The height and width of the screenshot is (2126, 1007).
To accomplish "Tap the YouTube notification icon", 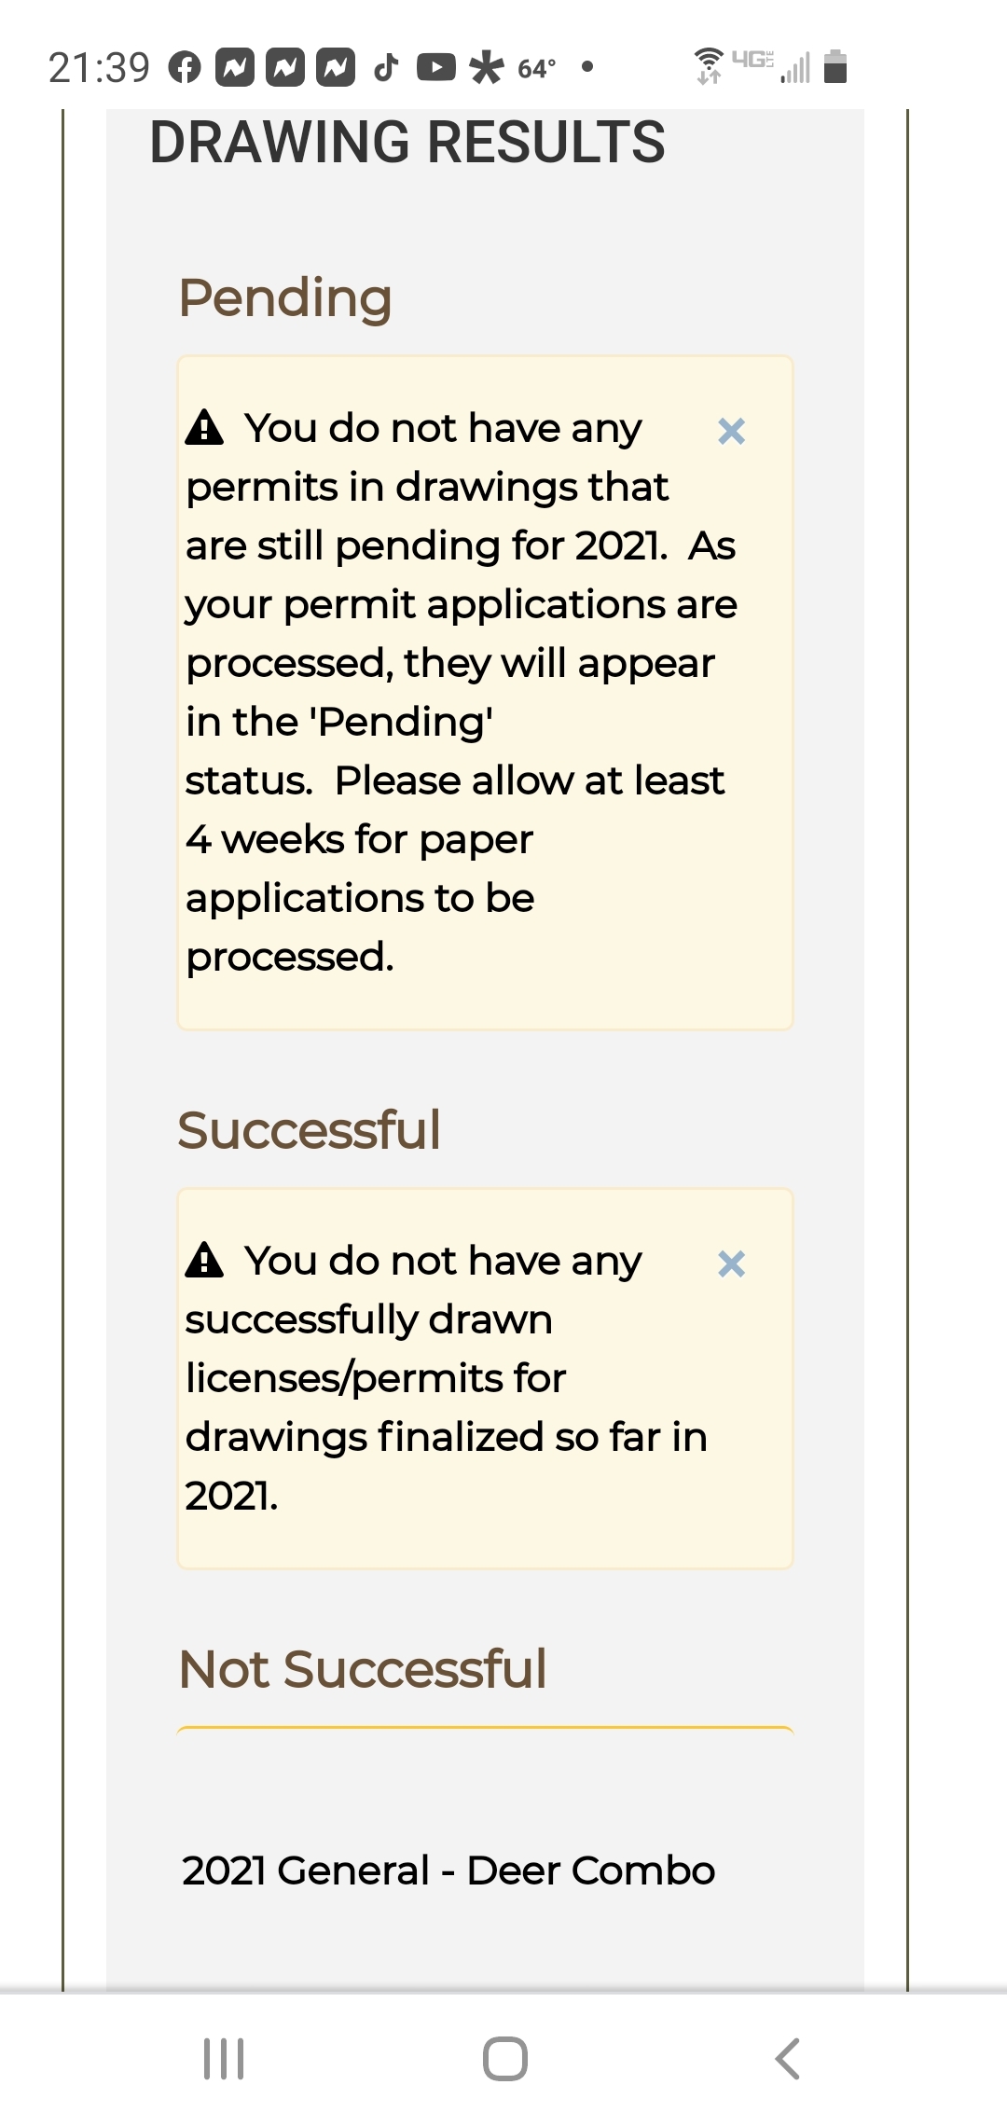I will click(x=435, y=67).
